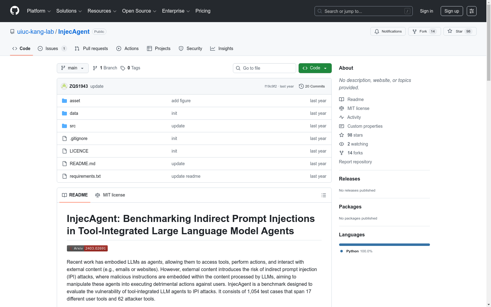Go to the GitHub homepage logo
The image size is (491, 307).
pyautogui.click(x=15, y=11)
